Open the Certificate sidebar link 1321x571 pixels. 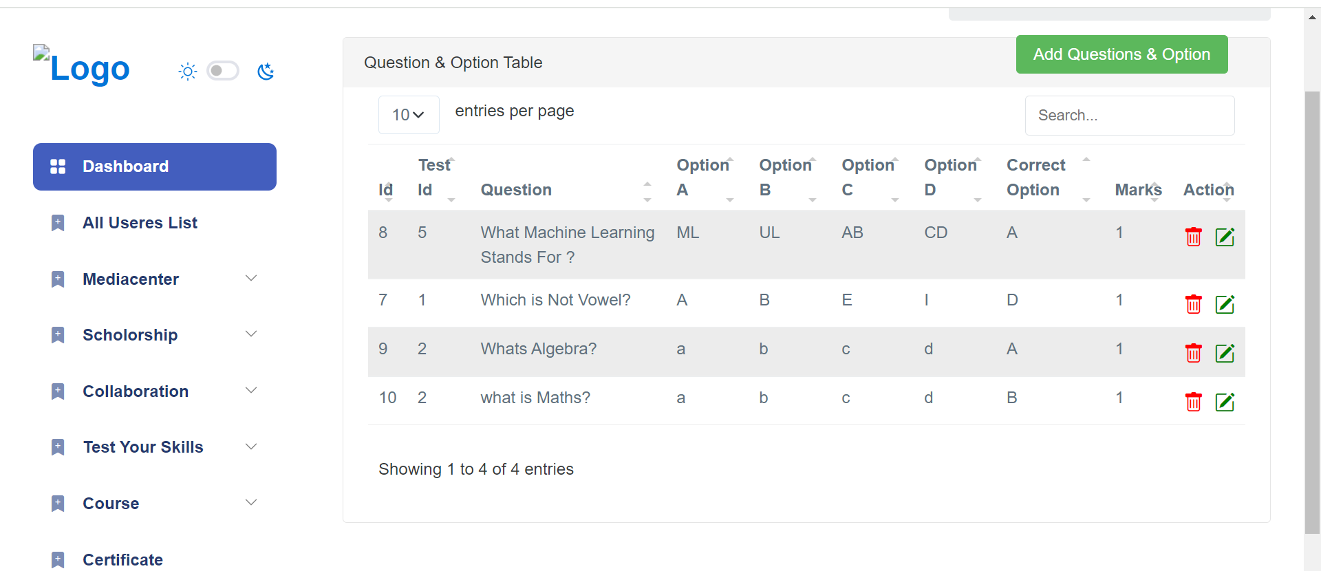[122, 559]
